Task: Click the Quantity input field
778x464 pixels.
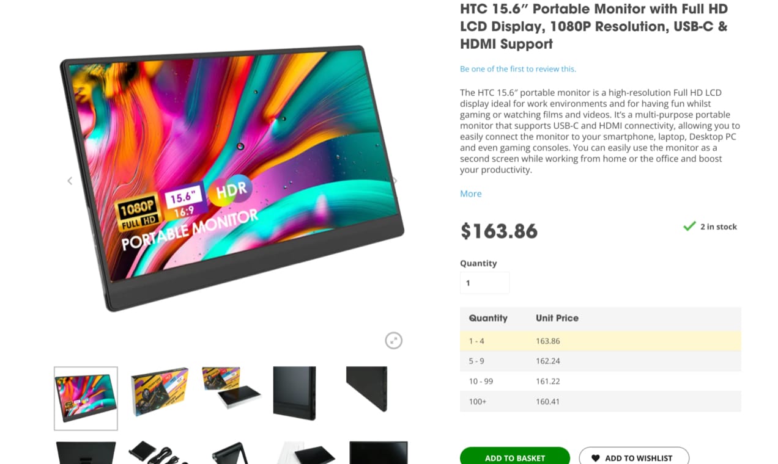Action: tap(484, 283)
